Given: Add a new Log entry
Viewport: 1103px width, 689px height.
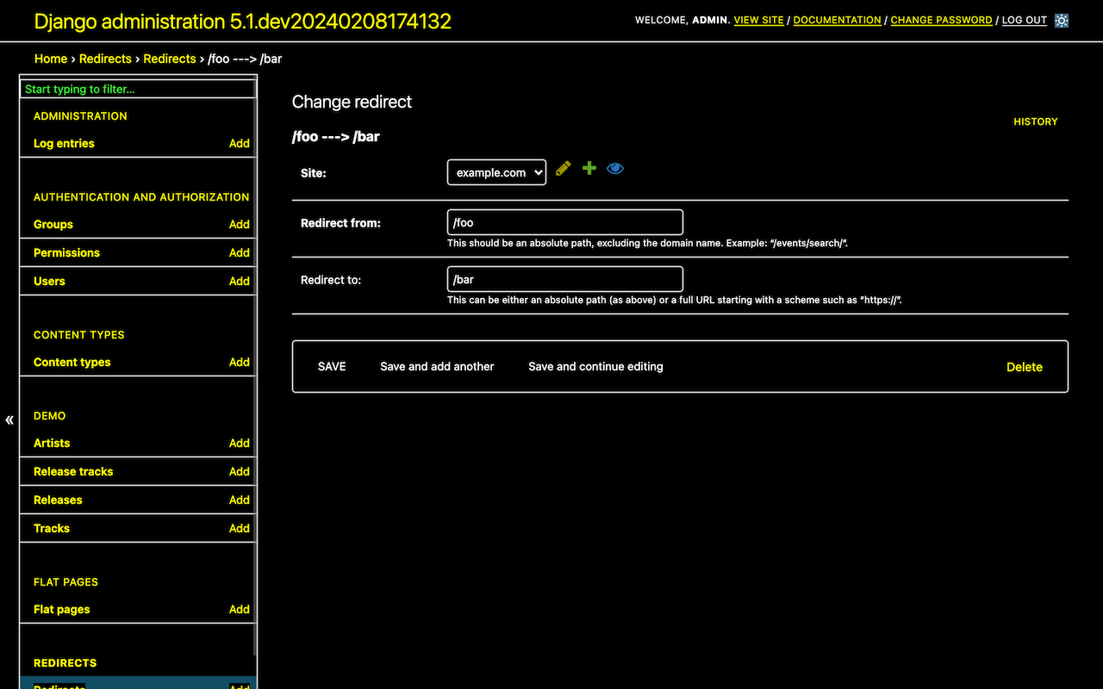Looking at the screenshot, I should pos(240,143).
